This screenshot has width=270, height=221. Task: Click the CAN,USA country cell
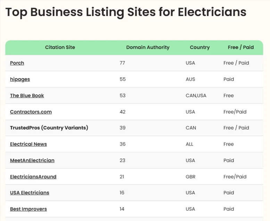[196, 95]
